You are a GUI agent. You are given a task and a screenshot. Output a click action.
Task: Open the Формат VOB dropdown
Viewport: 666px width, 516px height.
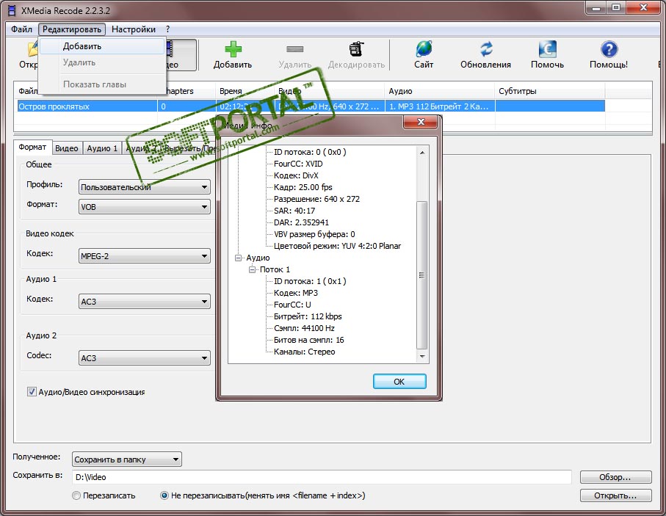tap(145, 207)
